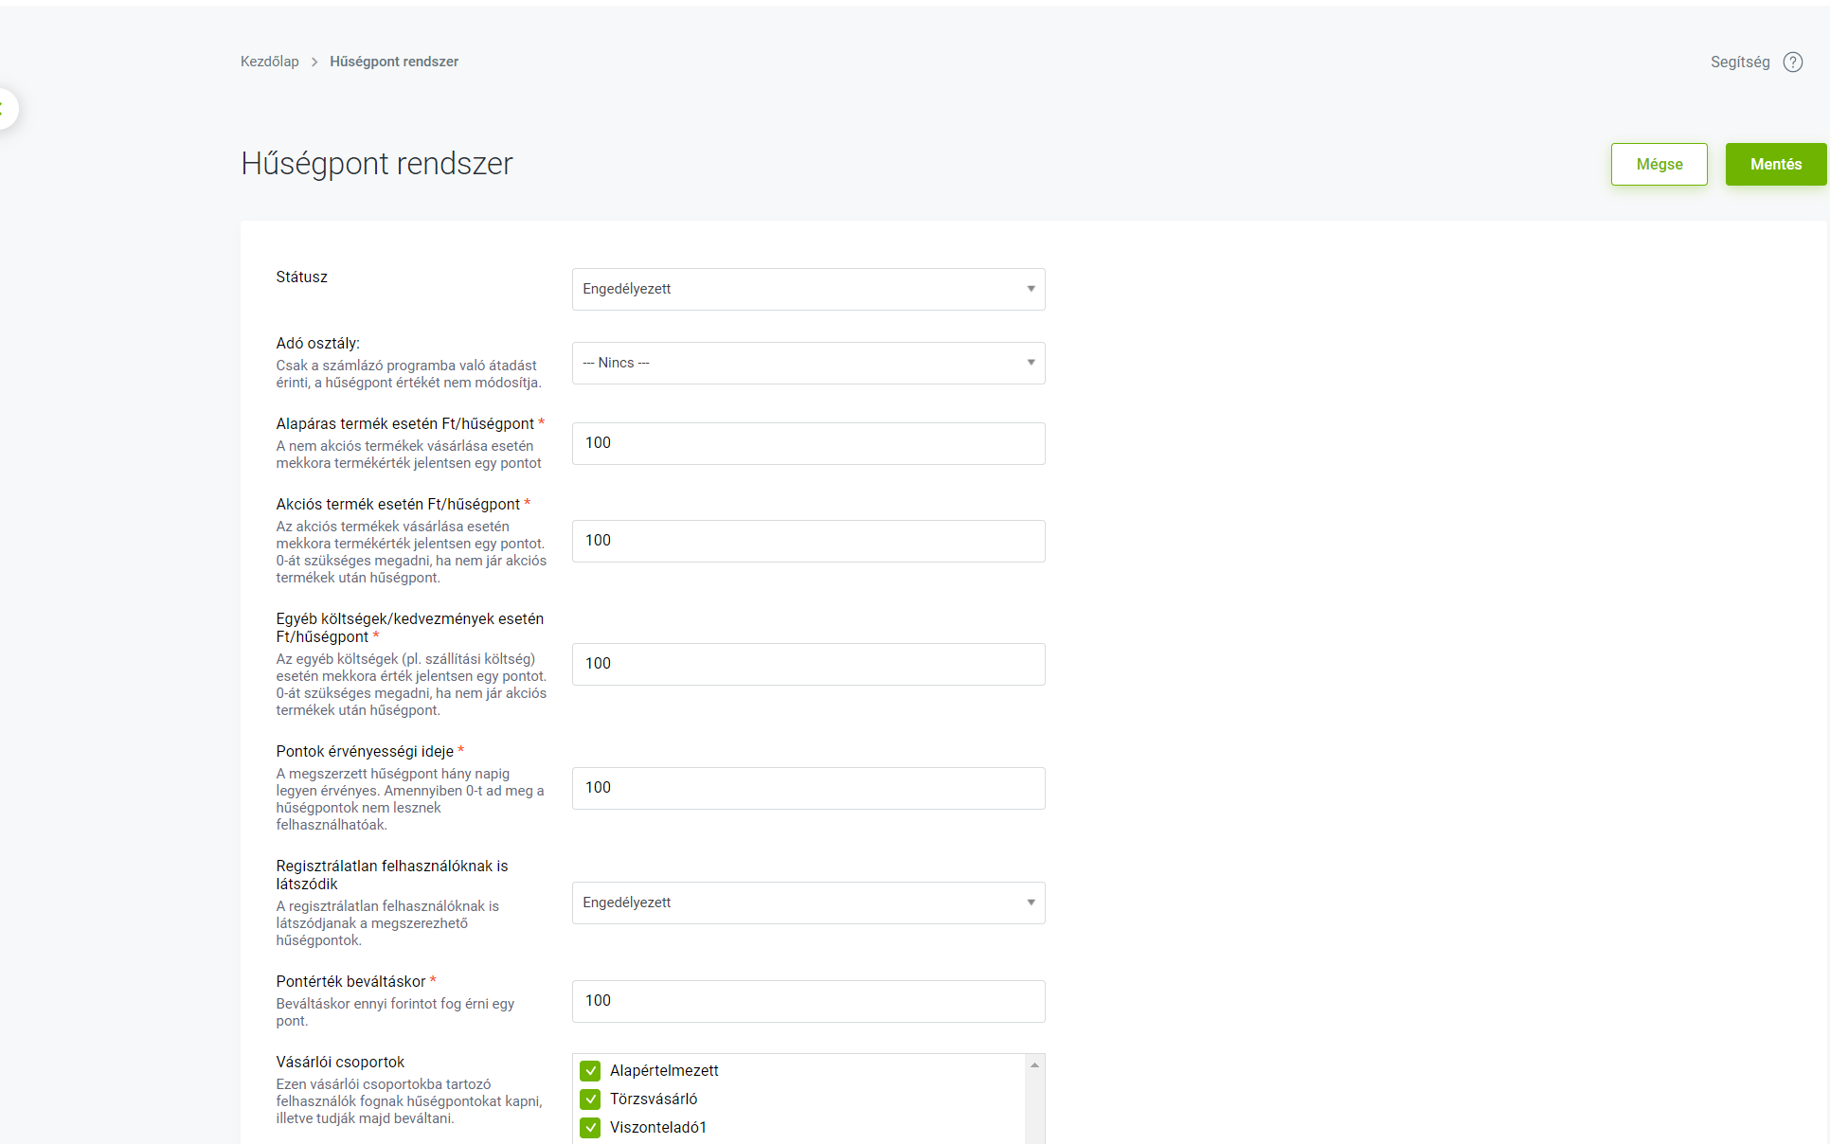Uncheck the Alapértelmezett customer group
Image resolution: width=1830 pixels, height=1144 pixels.
click(590, 1070)
